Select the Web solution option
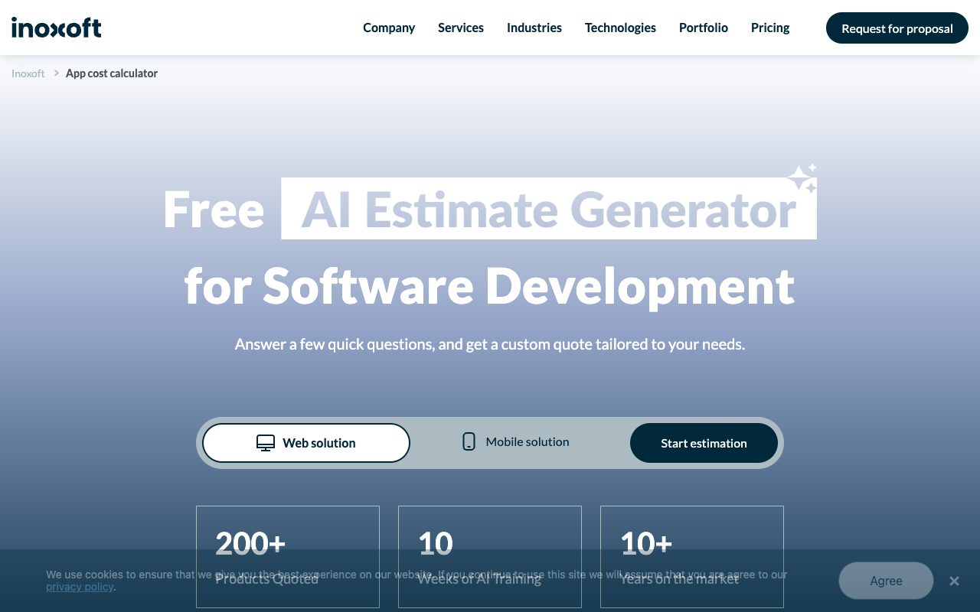This screenshot has width=980, height=612. [x=306, y=443]
